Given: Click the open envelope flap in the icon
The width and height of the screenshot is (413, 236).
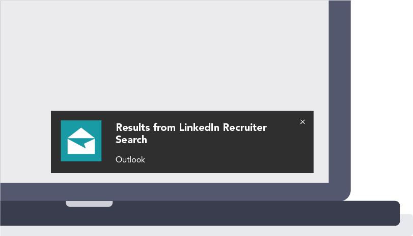Looking at the screenshot, I should pyautogui.click(x=81, y=133).
